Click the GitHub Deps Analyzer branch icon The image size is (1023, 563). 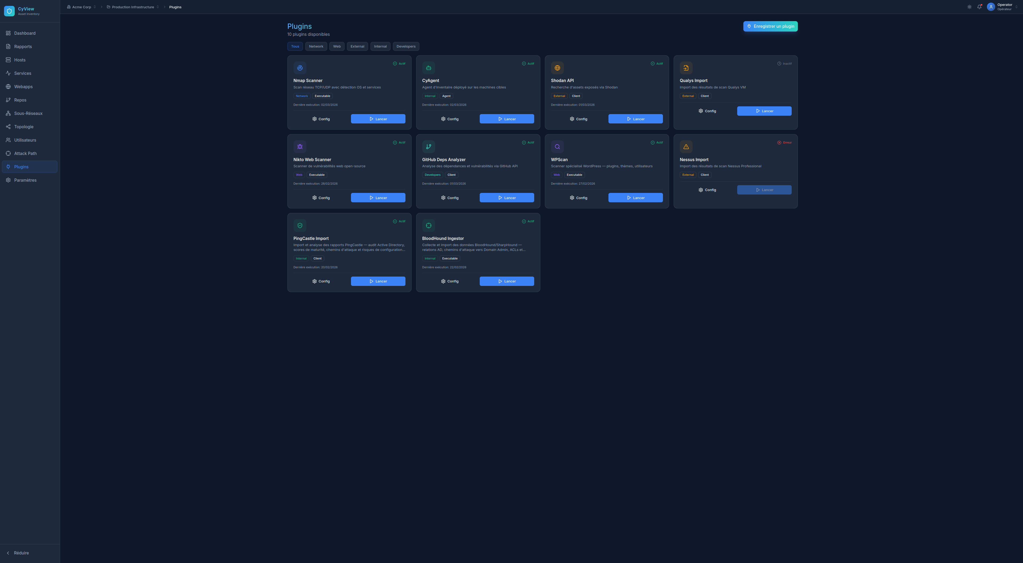point(428,147)
